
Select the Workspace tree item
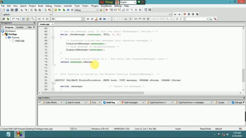point(10,31)
